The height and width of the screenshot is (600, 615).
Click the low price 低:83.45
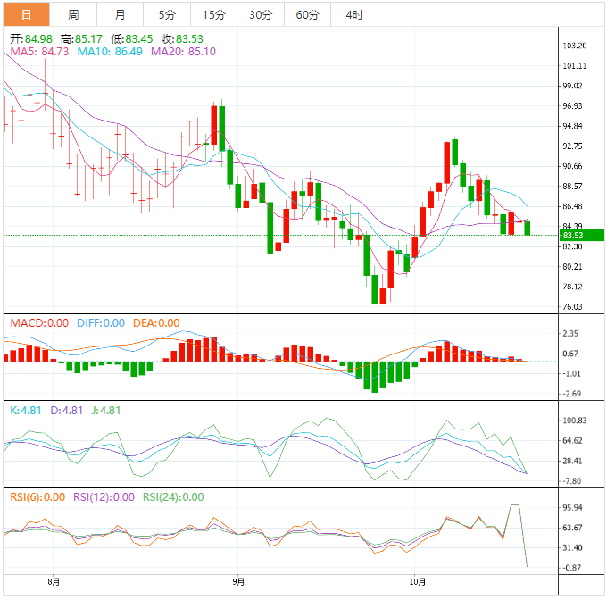click(132, 39)
